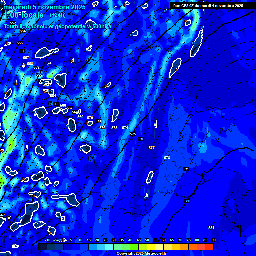Click the Copyright 2025 Meteociel.fr text
256x256 pixels.
pyautogui.click(x=141, y=253)
